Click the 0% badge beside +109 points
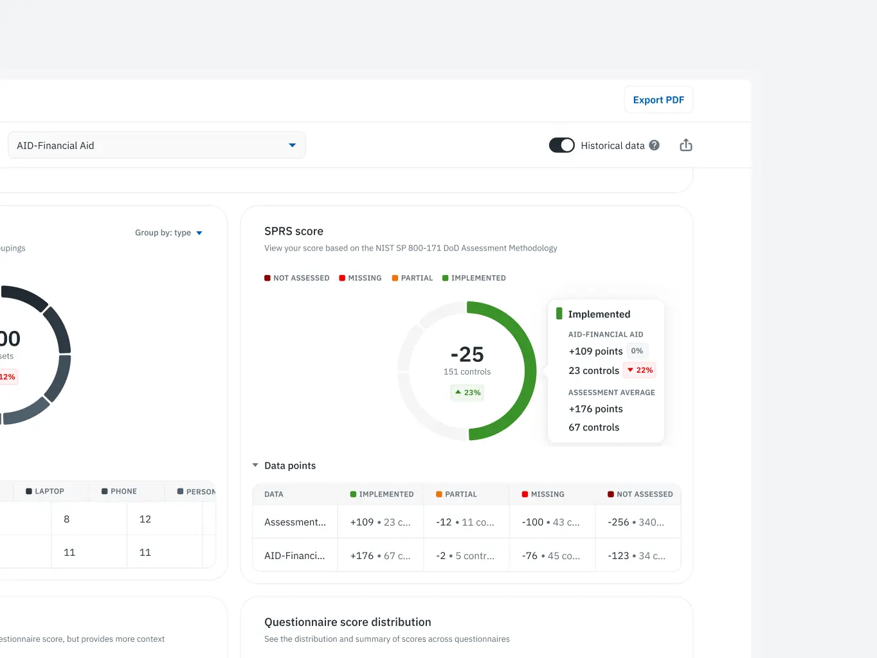 (637, 351)
